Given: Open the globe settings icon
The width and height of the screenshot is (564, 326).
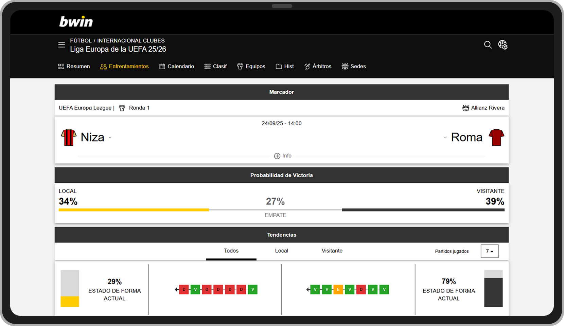Looking at the screenshot, I should (x=503, y=44).
